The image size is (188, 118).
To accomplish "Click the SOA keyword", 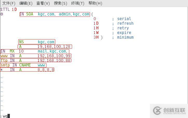I will (x=30, y=14).
